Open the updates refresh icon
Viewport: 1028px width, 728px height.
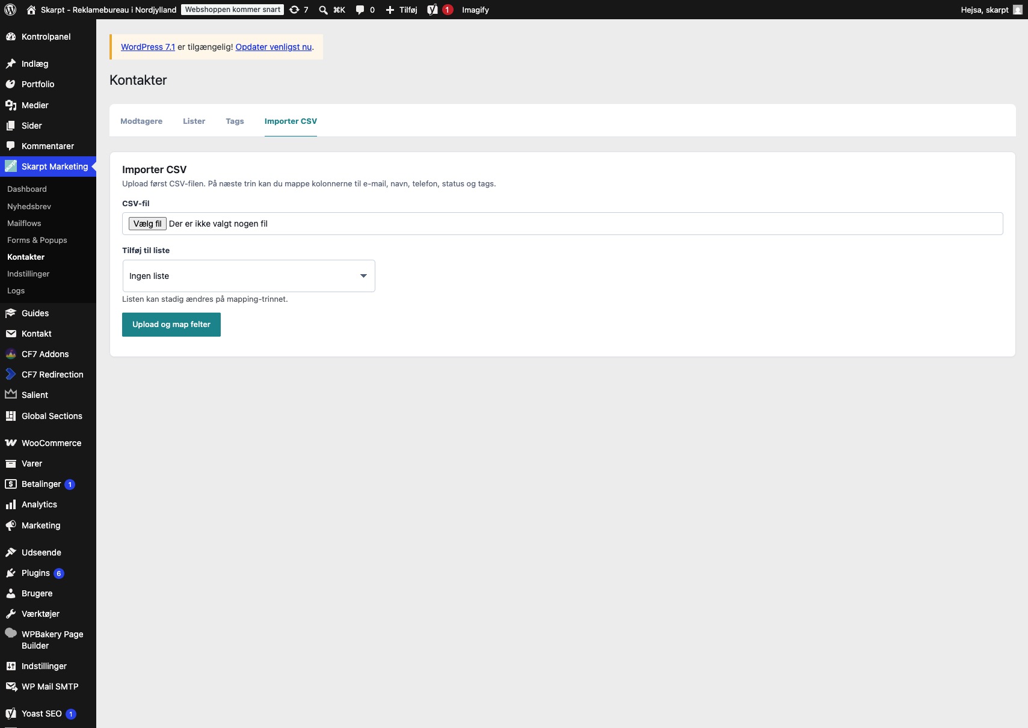294,10
